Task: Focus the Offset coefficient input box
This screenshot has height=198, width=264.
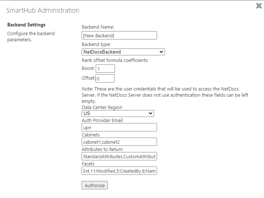Action: tap(105, 78)
